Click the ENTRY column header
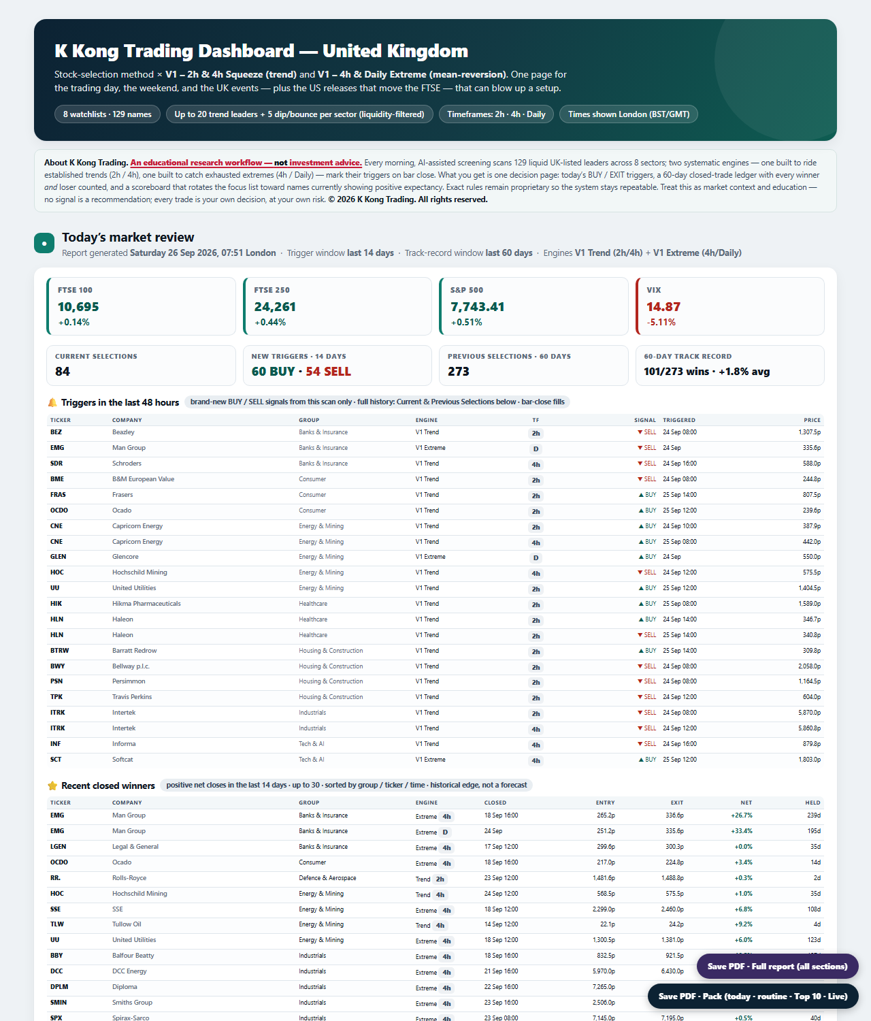The width and height of the screenshot is (871, 1021). 605,803
